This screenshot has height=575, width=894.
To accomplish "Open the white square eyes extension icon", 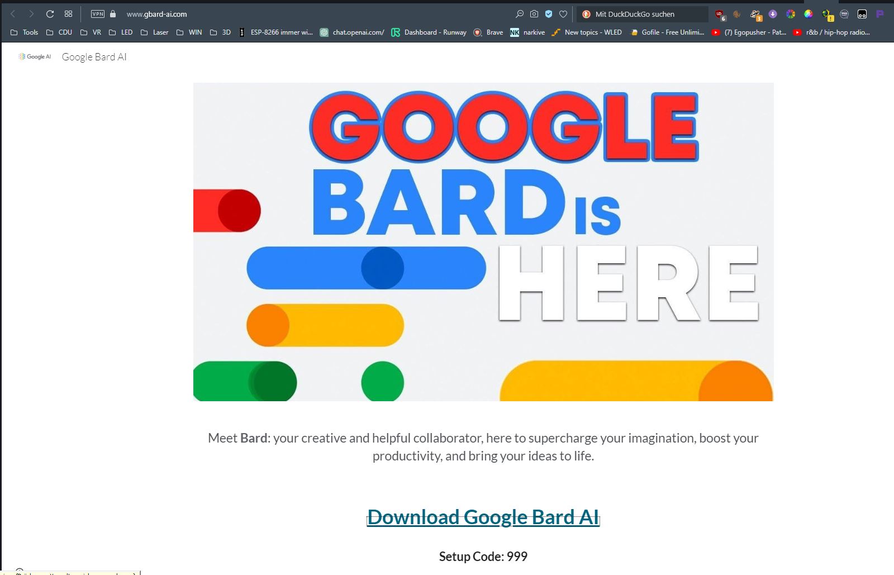I will tap(862, 14).
